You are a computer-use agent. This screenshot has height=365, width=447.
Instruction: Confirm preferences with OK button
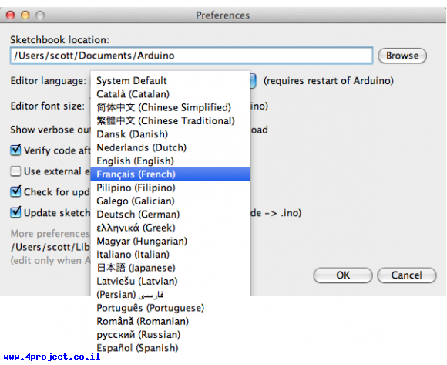tap(343, 275)
